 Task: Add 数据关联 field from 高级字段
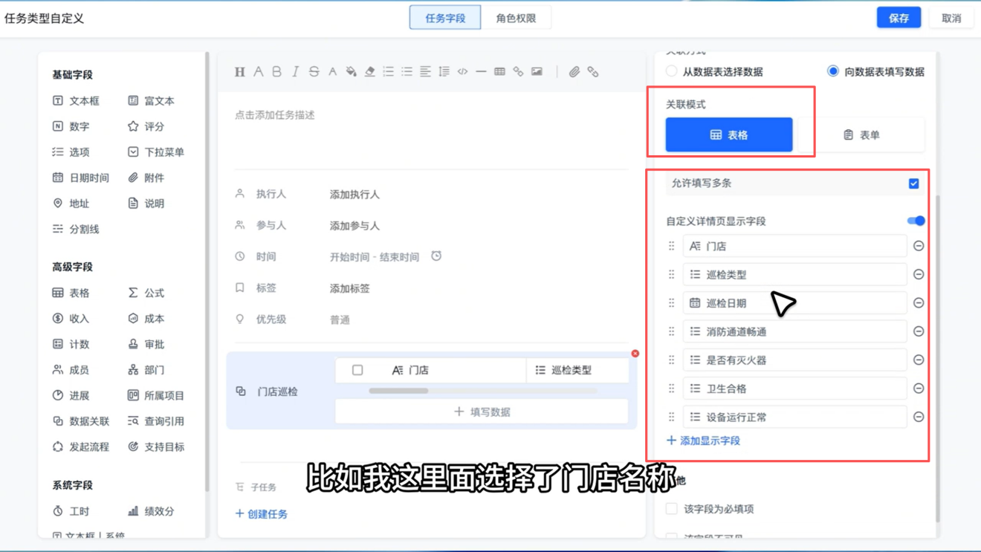click(80, 421)
